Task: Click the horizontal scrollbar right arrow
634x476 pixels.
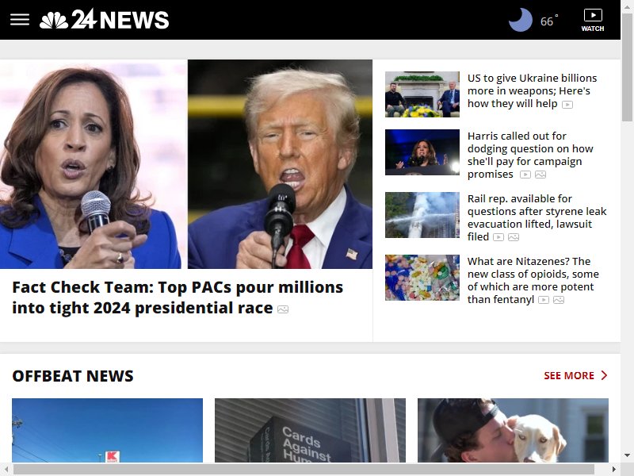Action: coord(613,470)
